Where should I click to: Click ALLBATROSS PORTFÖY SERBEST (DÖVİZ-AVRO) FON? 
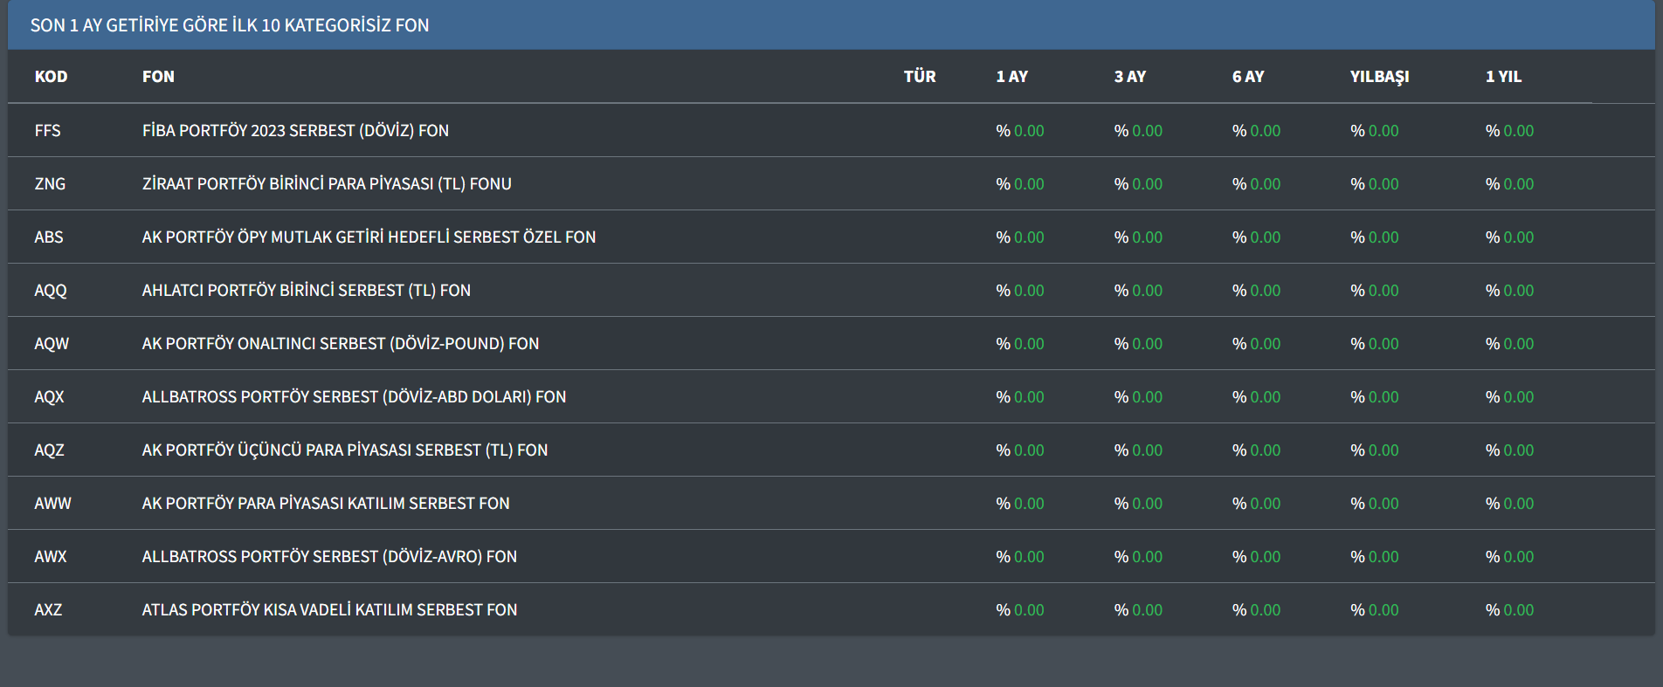(x=329, y=557)
